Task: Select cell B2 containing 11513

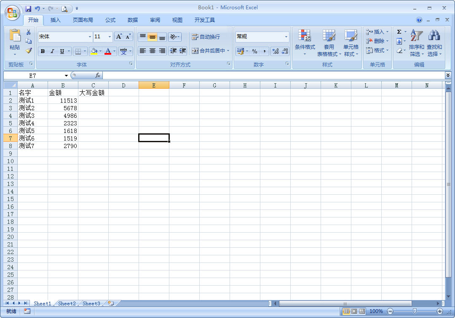Action: point(63,101)
